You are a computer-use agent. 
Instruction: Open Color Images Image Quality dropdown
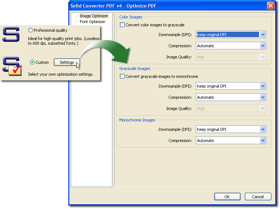pyautogui.click(x=231, y=57)
